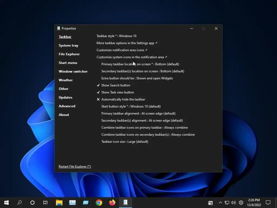Open File Explorer from the taskbar
Viewport: 277px width, 208px height.
(59, 203)
